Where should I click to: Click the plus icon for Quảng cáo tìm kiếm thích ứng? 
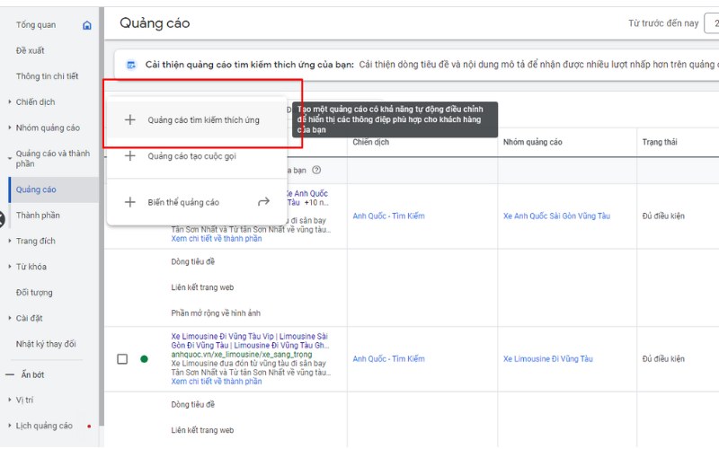click(129, 119)
